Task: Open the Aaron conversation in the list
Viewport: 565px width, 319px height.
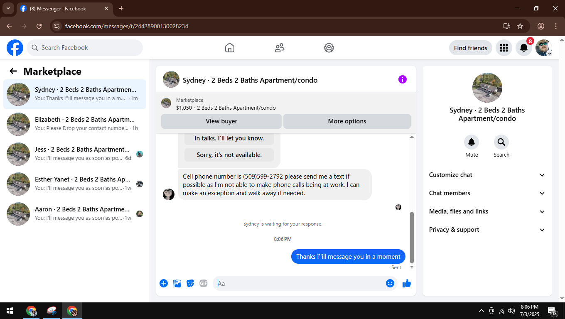Action: pos(75,214)
